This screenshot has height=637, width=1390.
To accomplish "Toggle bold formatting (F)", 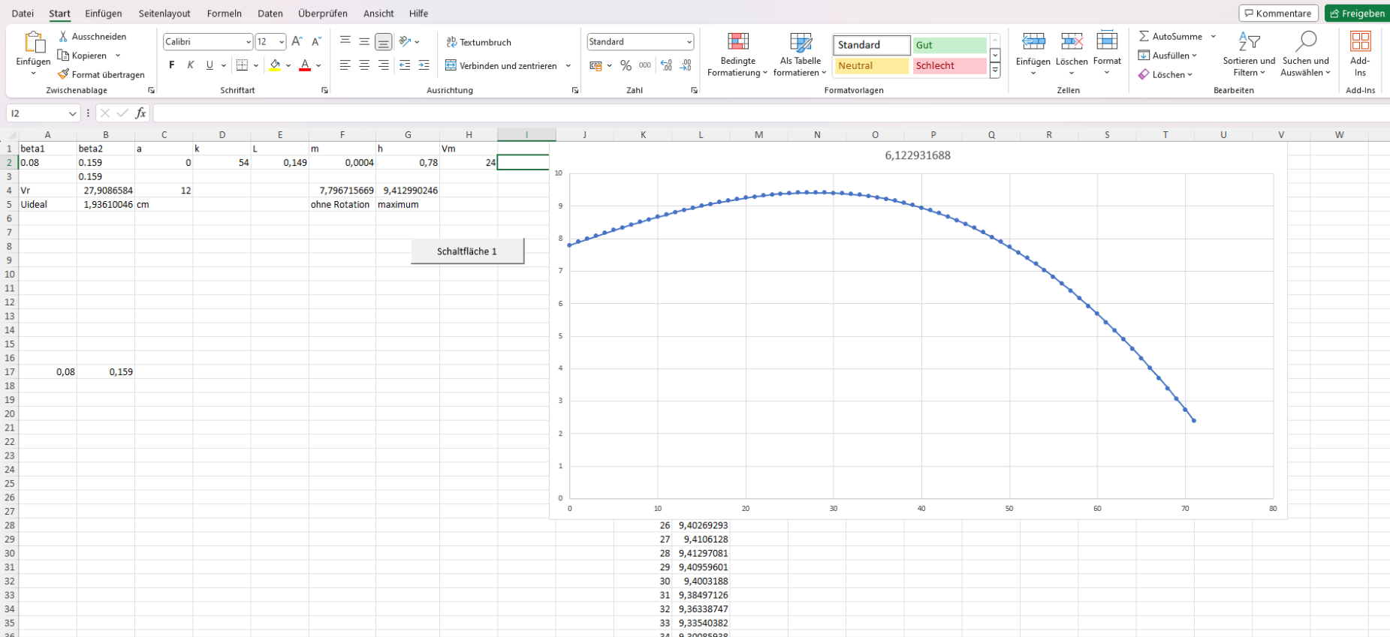I will [172, 65].
